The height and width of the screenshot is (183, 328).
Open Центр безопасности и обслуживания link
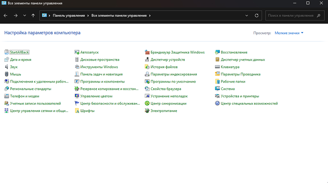(x=110, y=104)
